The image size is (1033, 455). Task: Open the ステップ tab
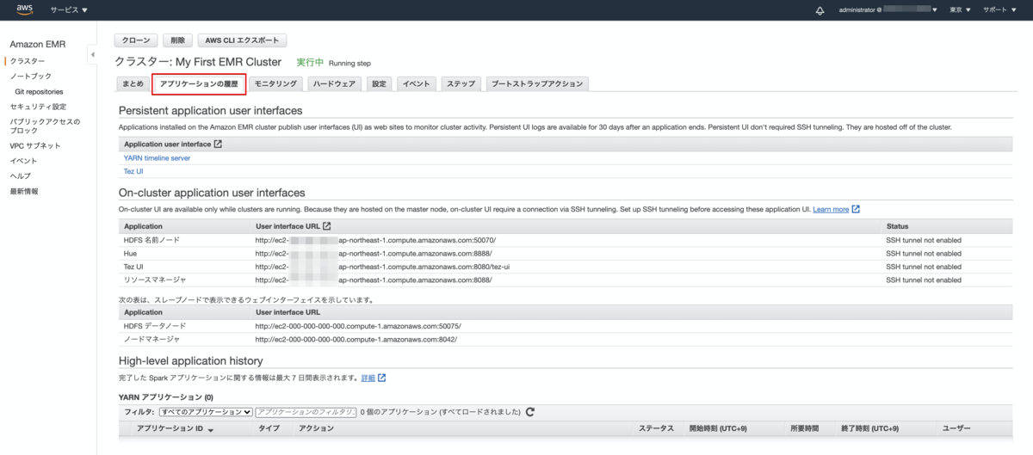point(461,83)
